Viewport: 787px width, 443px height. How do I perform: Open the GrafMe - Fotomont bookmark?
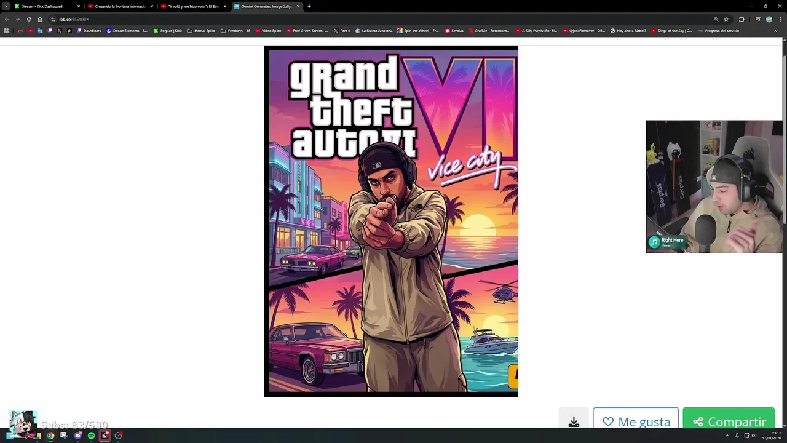489,30
